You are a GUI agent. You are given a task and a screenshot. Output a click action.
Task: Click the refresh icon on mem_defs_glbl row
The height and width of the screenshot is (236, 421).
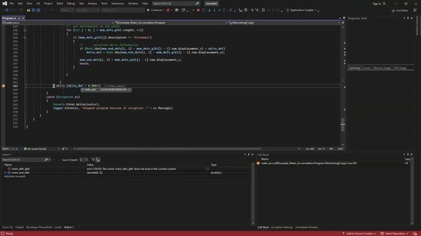208,169
